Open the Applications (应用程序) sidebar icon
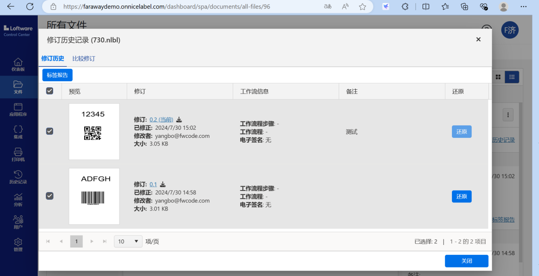 coord(18,110)
